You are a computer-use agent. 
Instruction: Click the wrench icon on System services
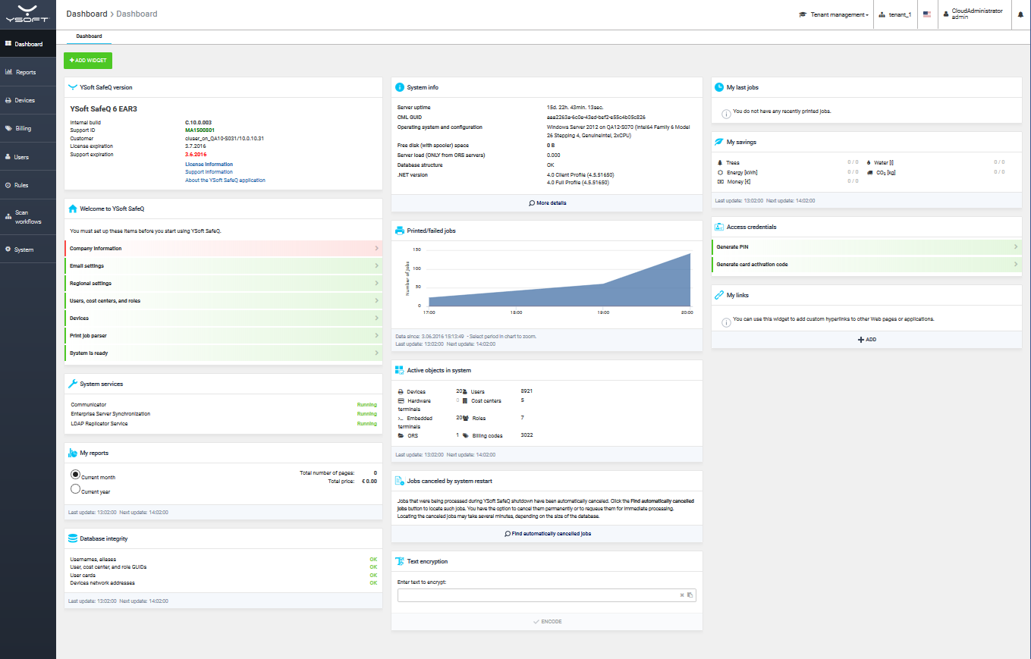[73, 384]
